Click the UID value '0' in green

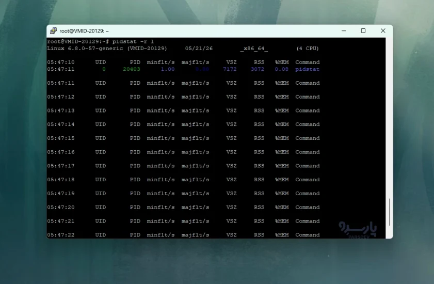tap(104, 69)
